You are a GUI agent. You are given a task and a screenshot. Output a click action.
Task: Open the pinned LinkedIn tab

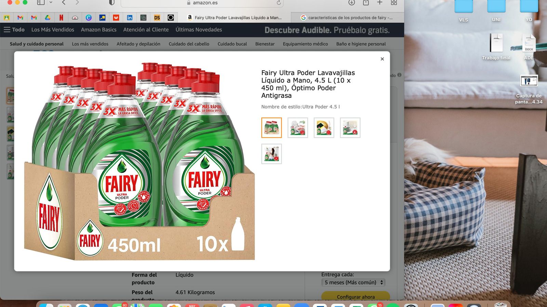tap(130, 17)
